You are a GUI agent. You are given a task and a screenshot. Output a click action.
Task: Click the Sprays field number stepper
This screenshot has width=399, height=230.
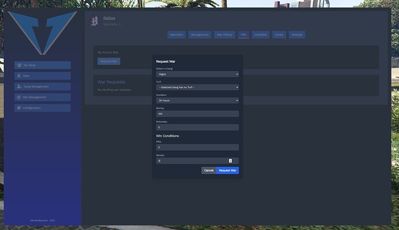(230, 161)
